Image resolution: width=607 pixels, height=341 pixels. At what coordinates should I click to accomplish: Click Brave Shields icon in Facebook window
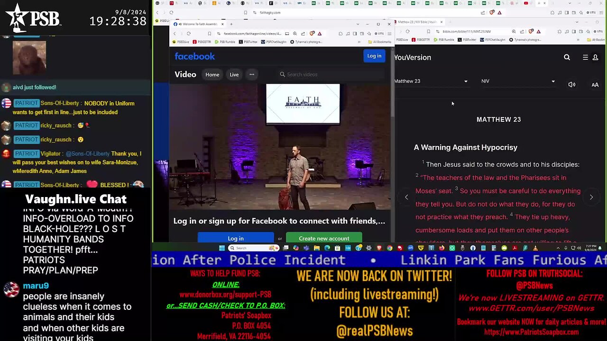pyautogui.click(x=312, y=34)
